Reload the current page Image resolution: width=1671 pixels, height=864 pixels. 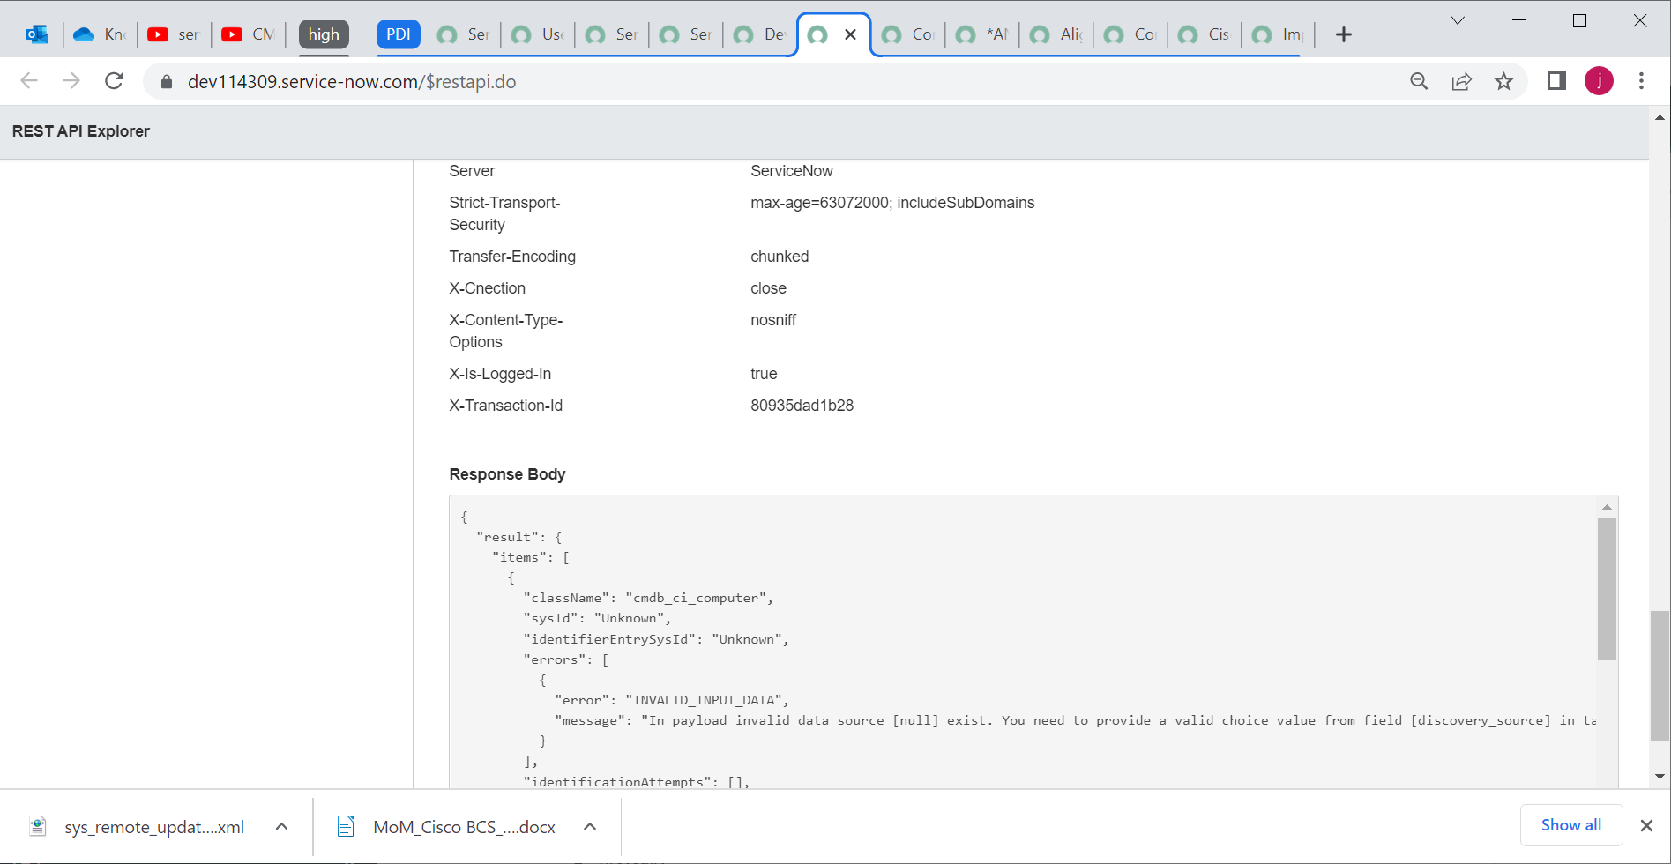pos(114,81)
